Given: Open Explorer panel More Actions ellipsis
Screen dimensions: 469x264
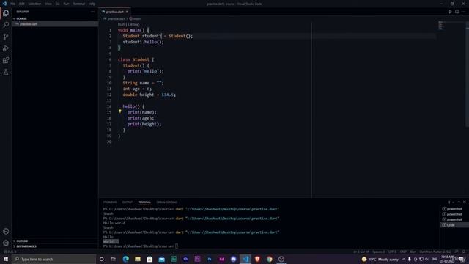Looking at the screenshot, I should click(92, 12).
